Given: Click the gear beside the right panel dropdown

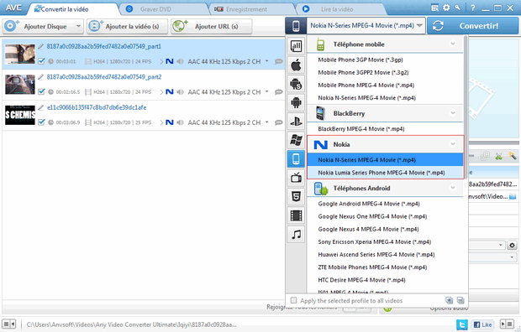Looking at the screenshot, I should click(512, 246).
